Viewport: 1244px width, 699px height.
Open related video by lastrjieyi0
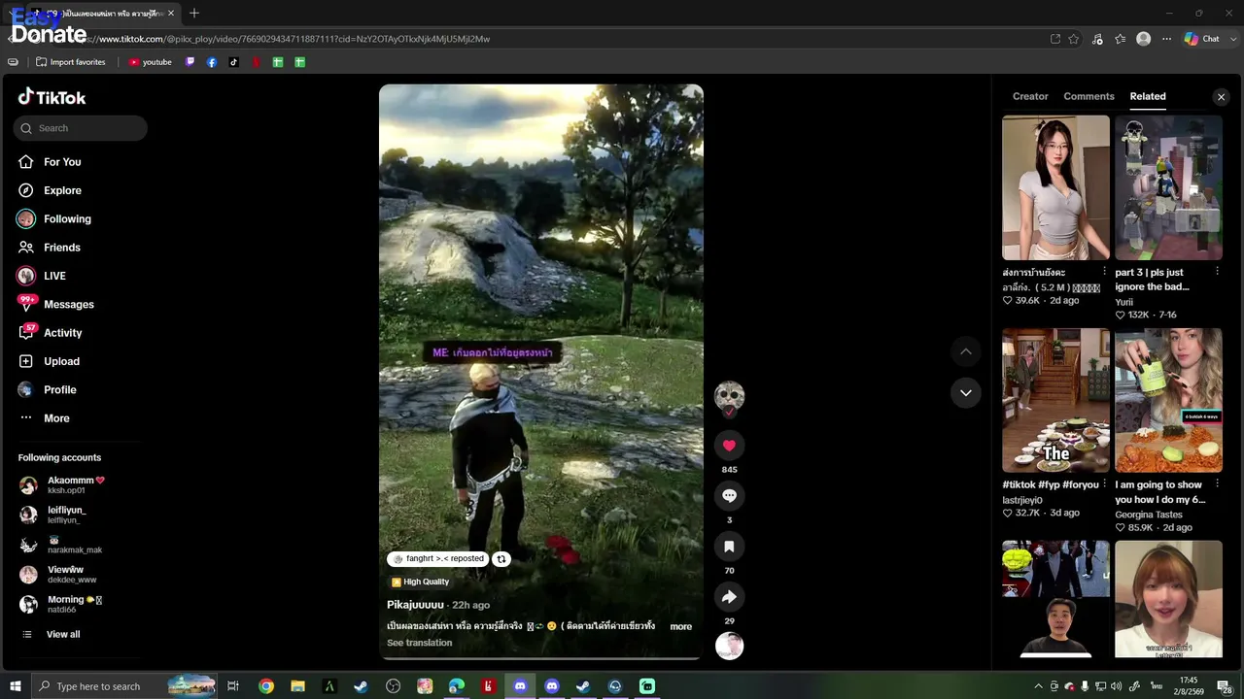[x=1055, y=400]
